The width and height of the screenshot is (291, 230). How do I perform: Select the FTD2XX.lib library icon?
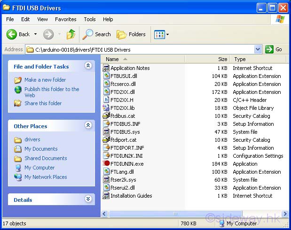[106, 108]
